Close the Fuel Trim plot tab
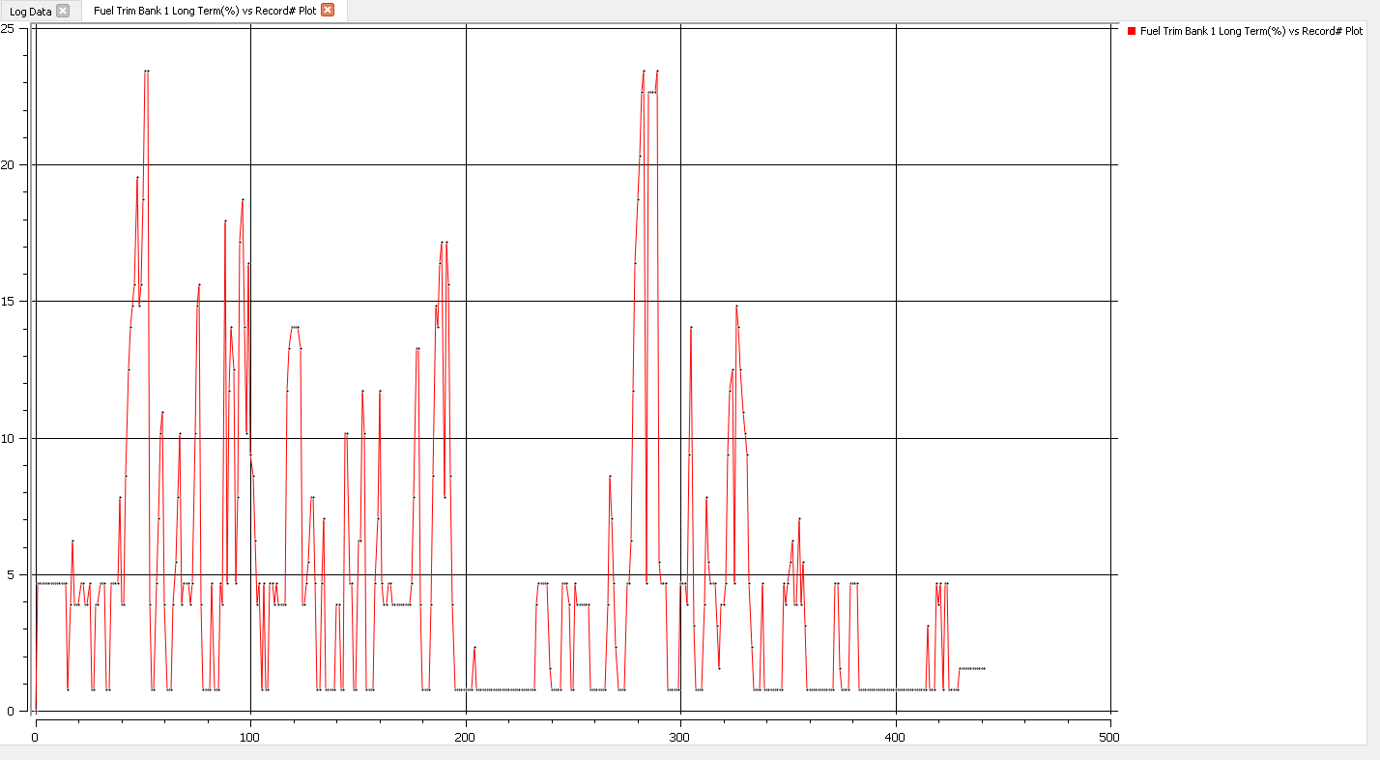1380x760 pixels. (328, 10)
